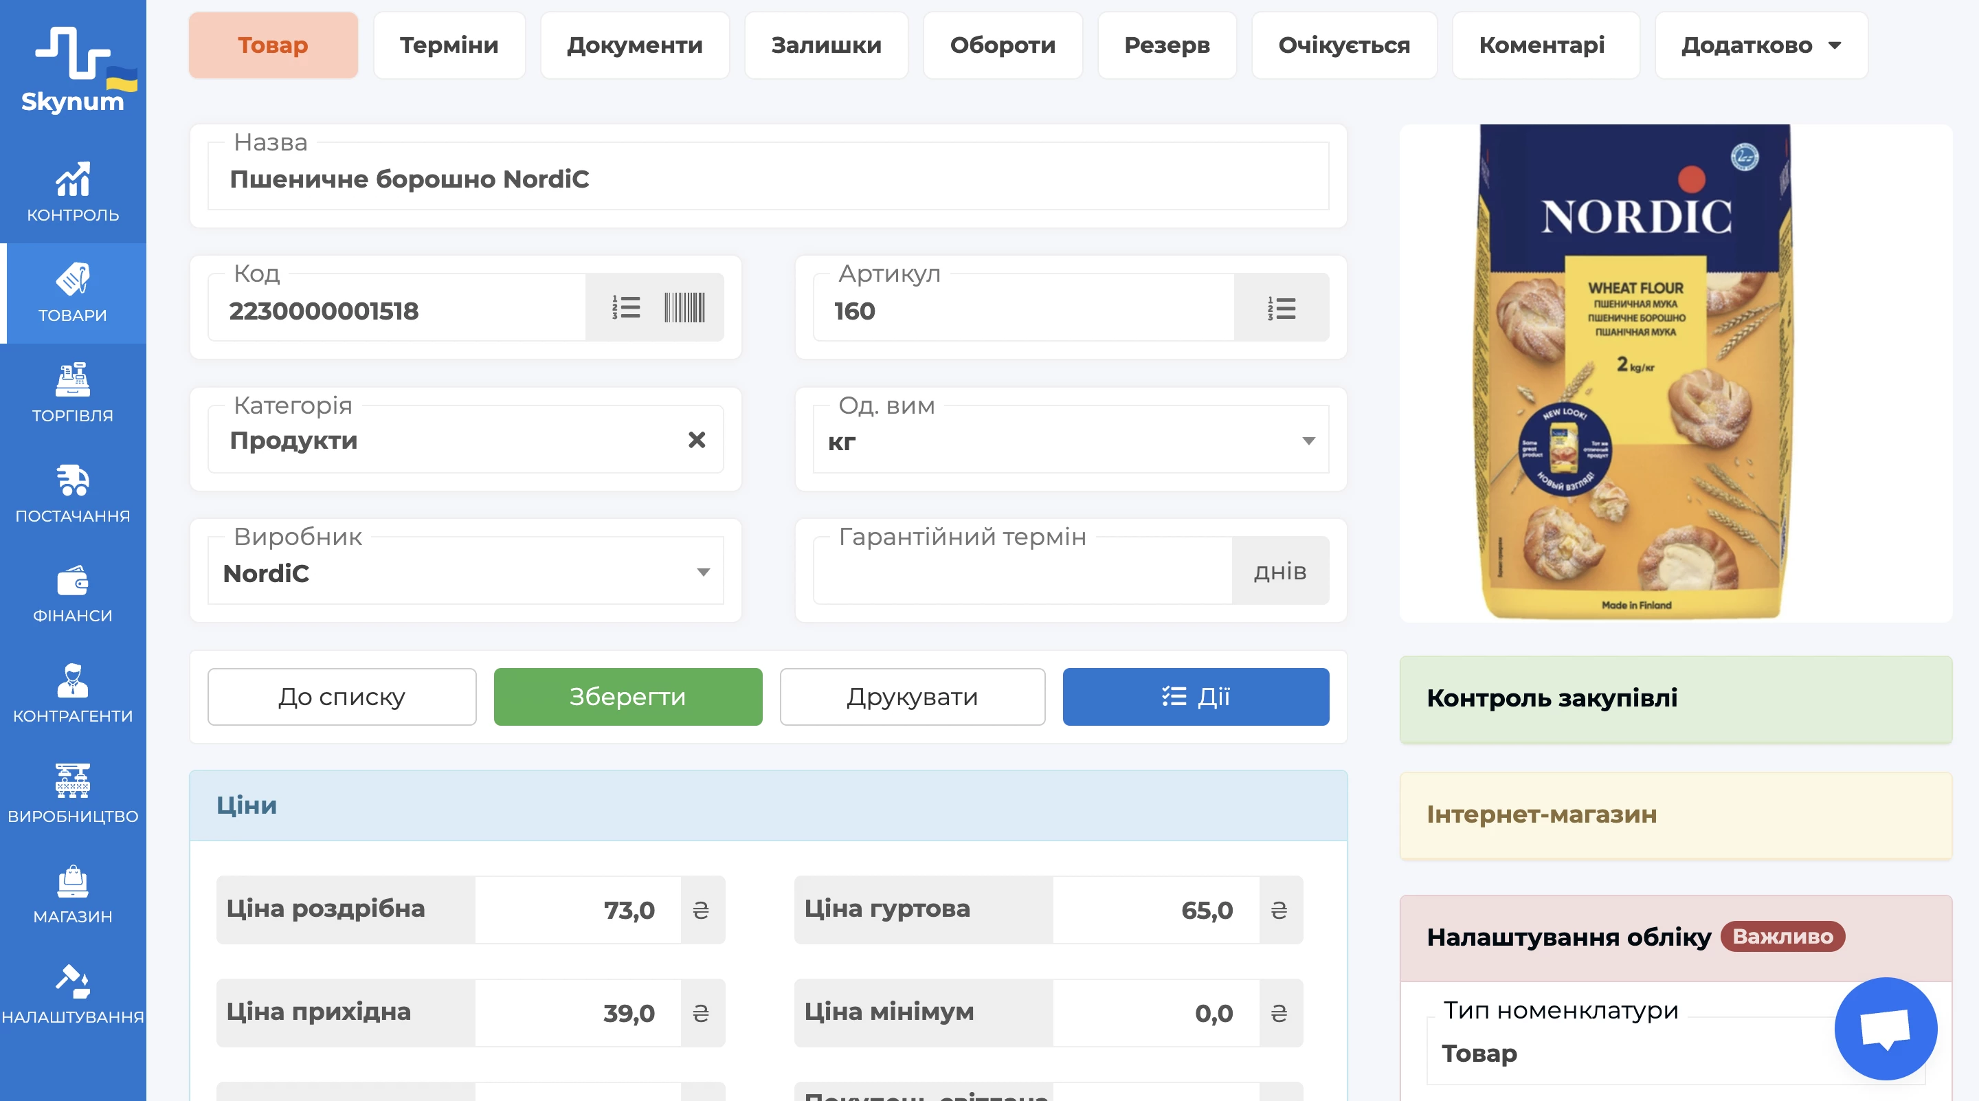The height and width of the screenshot is (1101, 1979).
Task: Edit the Ціна прихідна value 39,0
Action: click(578, 1012)
